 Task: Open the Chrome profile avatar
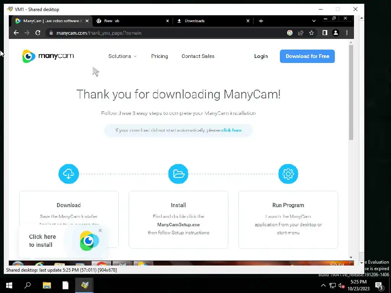click(336, 33)
